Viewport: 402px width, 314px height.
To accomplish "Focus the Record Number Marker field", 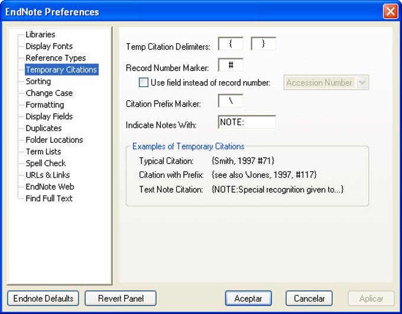I will (x=231, y=65).
